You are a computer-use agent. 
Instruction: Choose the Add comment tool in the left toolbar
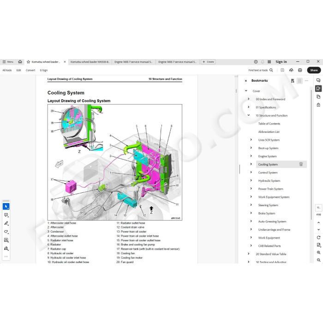(x=6, y=215)
